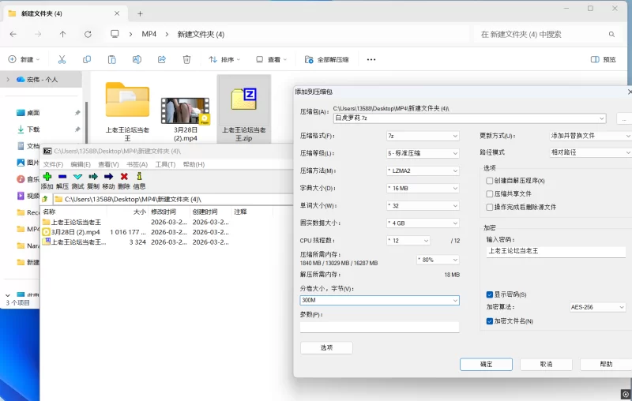Click the Move icon in 7-Zip toolbar
This screenshot has width=632, height=401.
108,177
